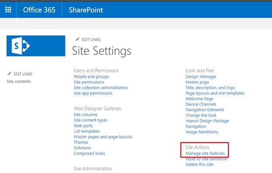Click the Site Administration heading

coord(93,169)
